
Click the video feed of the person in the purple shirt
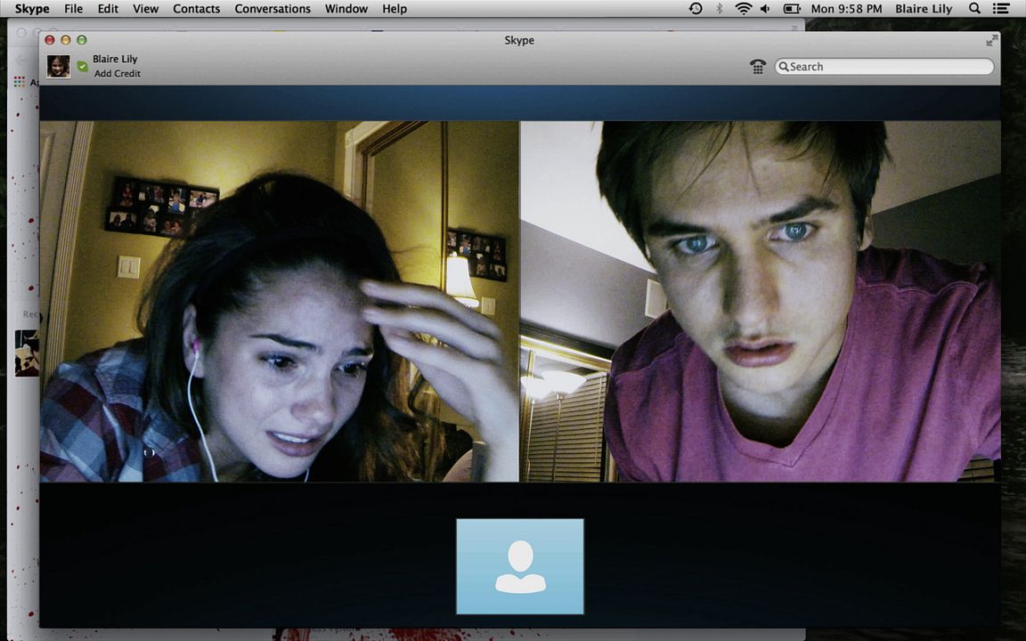(760, 301)
